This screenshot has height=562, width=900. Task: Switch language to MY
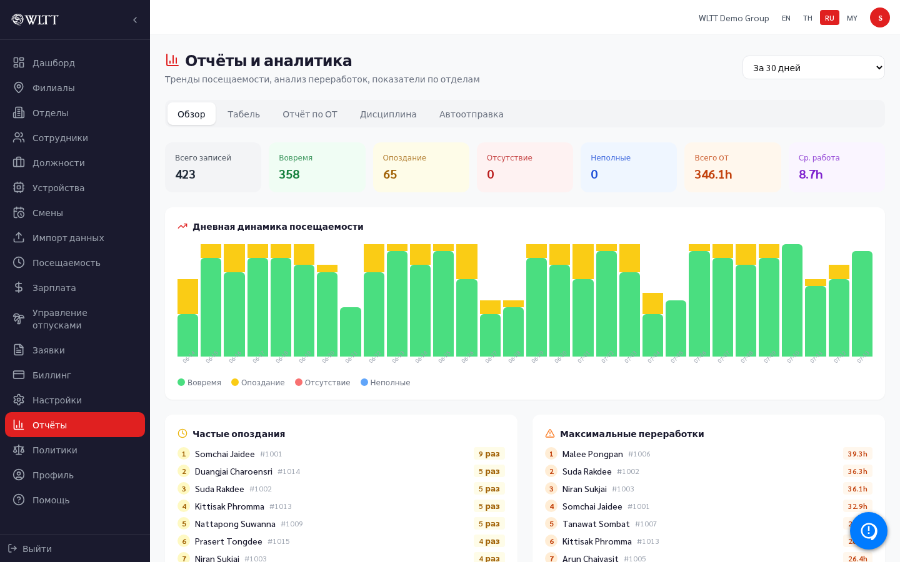pos(852,18)
